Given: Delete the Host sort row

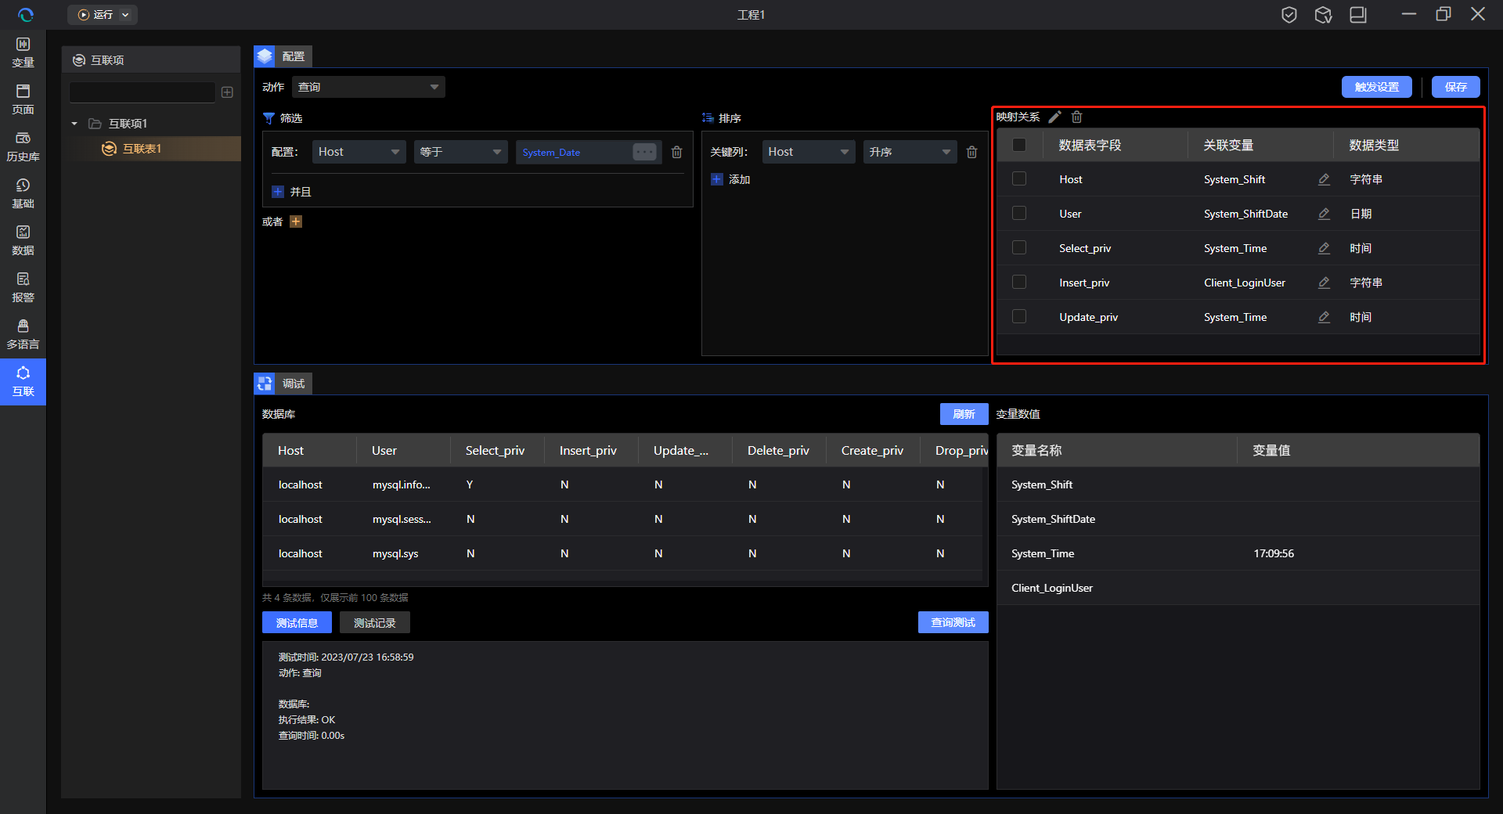Looking at the screenshot, I should [x=972, y=152].
